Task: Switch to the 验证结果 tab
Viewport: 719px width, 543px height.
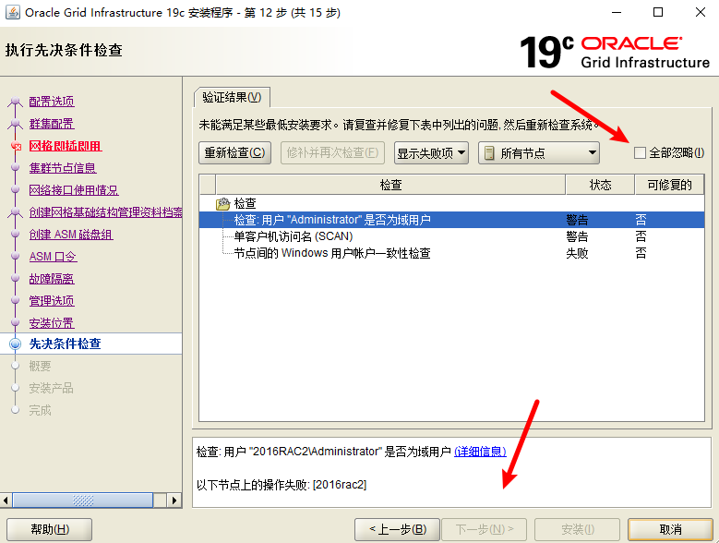Action: (232, 97)
